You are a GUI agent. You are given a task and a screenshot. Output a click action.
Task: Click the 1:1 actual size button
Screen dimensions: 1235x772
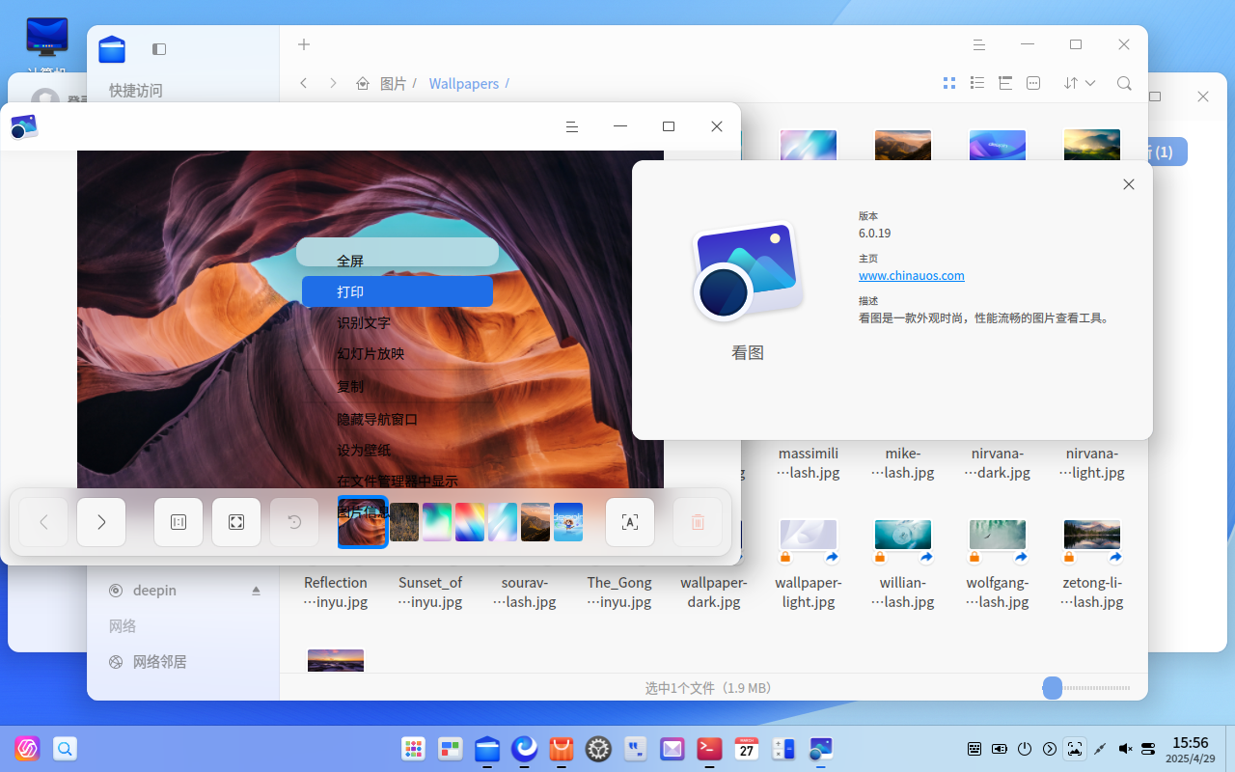tap(178, 522)
